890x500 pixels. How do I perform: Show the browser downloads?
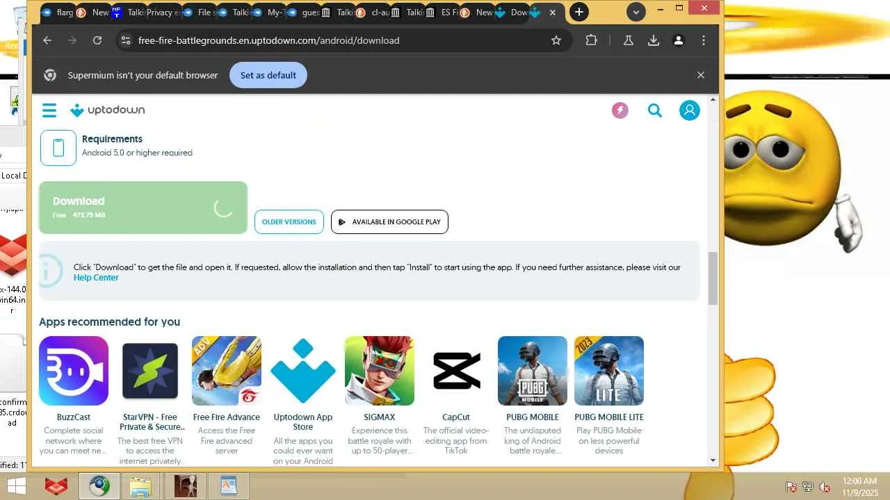click(654, 40)
